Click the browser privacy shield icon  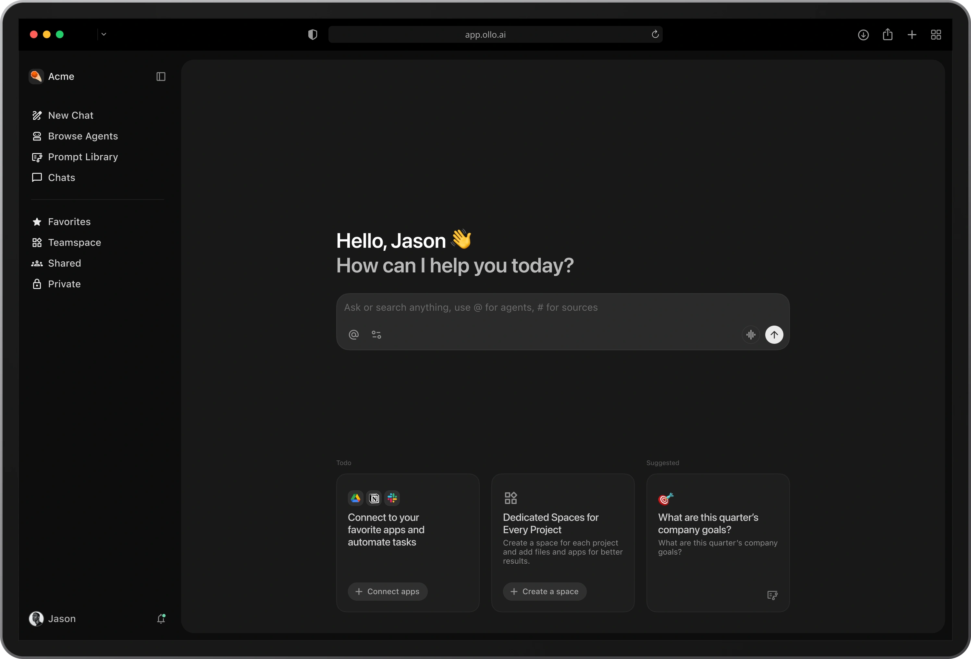[313, 35]
